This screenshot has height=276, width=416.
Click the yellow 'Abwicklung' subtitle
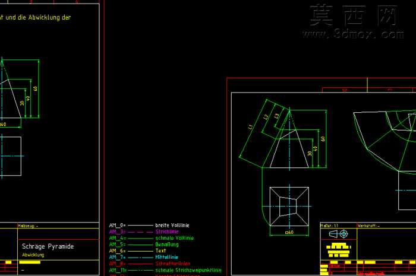(x=33, y=255)
